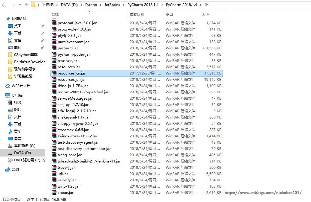Click the trove4j.jar archive icon
The height and width of the screenshot is (202, 311).
[54, 167]
